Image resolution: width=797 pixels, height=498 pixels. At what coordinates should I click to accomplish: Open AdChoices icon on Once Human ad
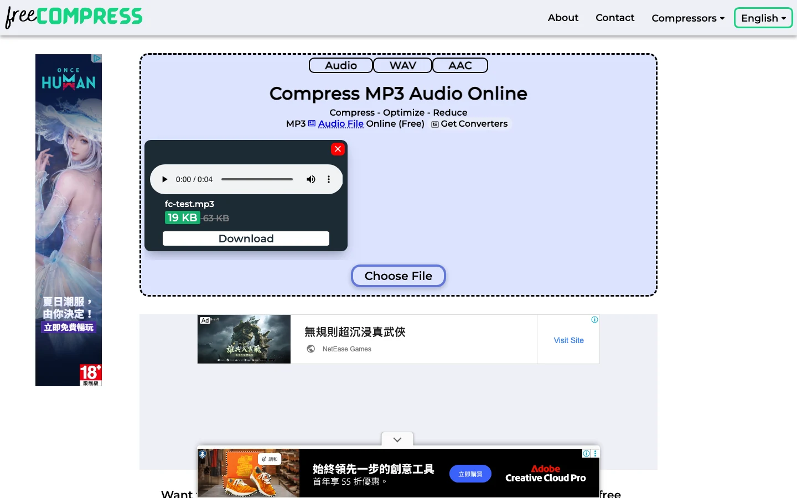(x=97, y=58)
